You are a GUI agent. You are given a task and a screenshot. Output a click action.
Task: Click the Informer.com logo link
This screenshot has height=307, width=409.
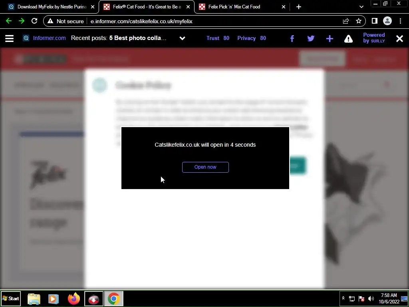click(x=44, y=38)
